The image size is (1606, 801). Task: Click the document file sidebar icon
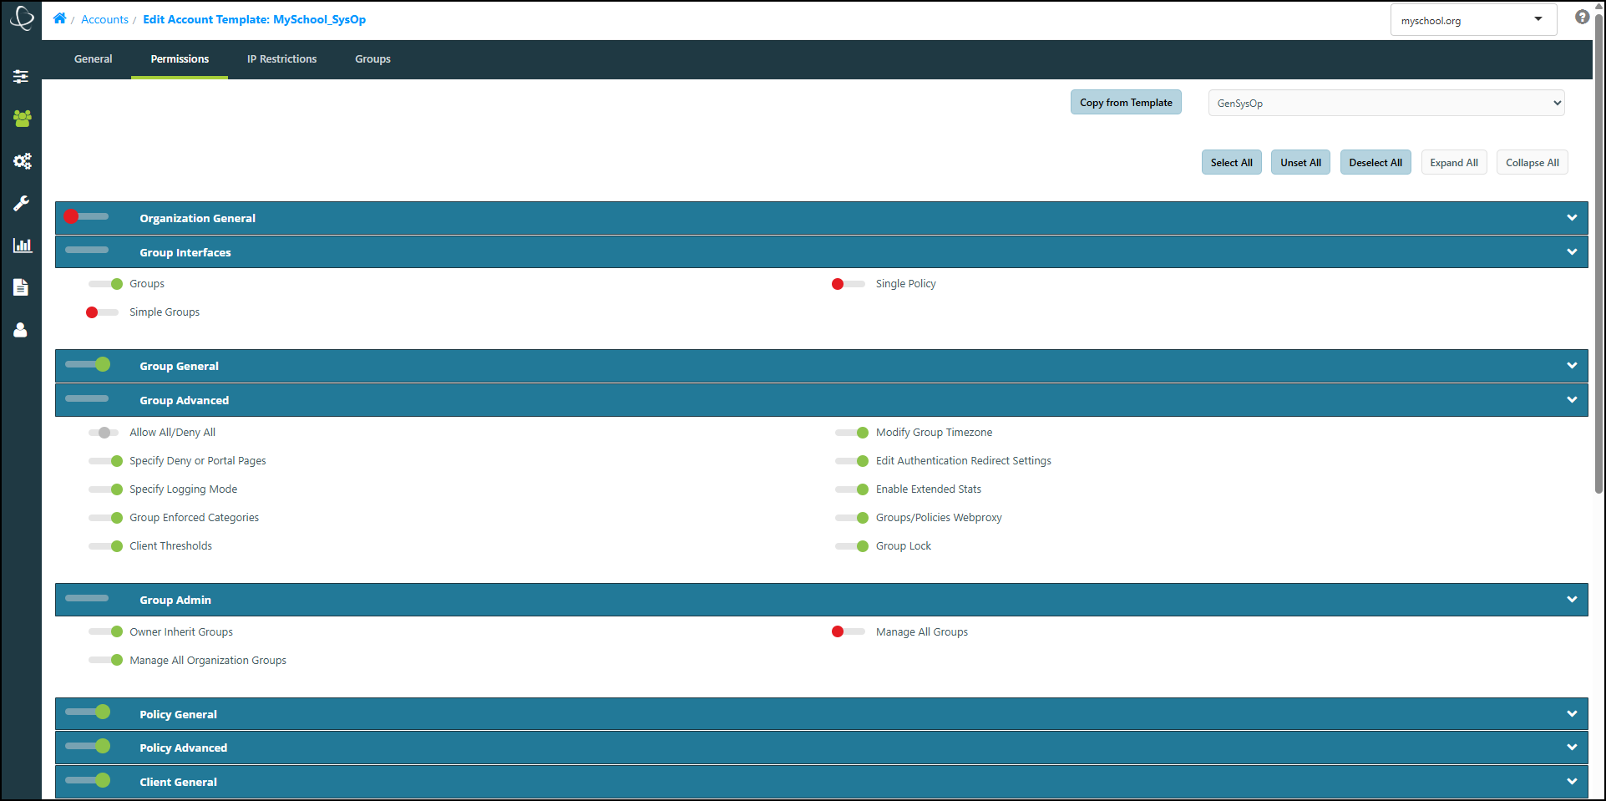click(21, 287)
